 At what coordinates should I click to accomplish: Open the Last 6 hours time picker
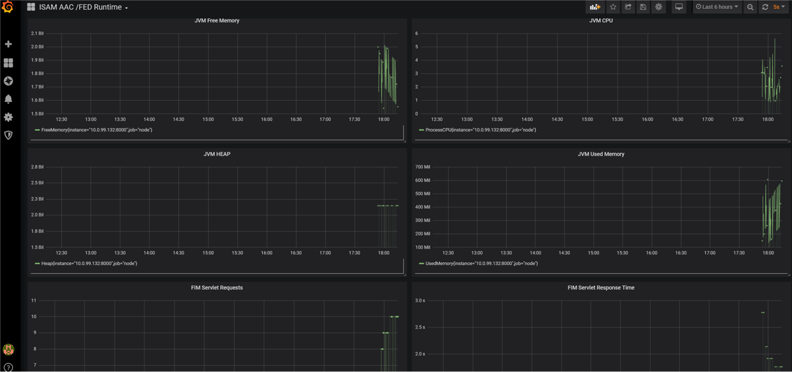[717, 7]
